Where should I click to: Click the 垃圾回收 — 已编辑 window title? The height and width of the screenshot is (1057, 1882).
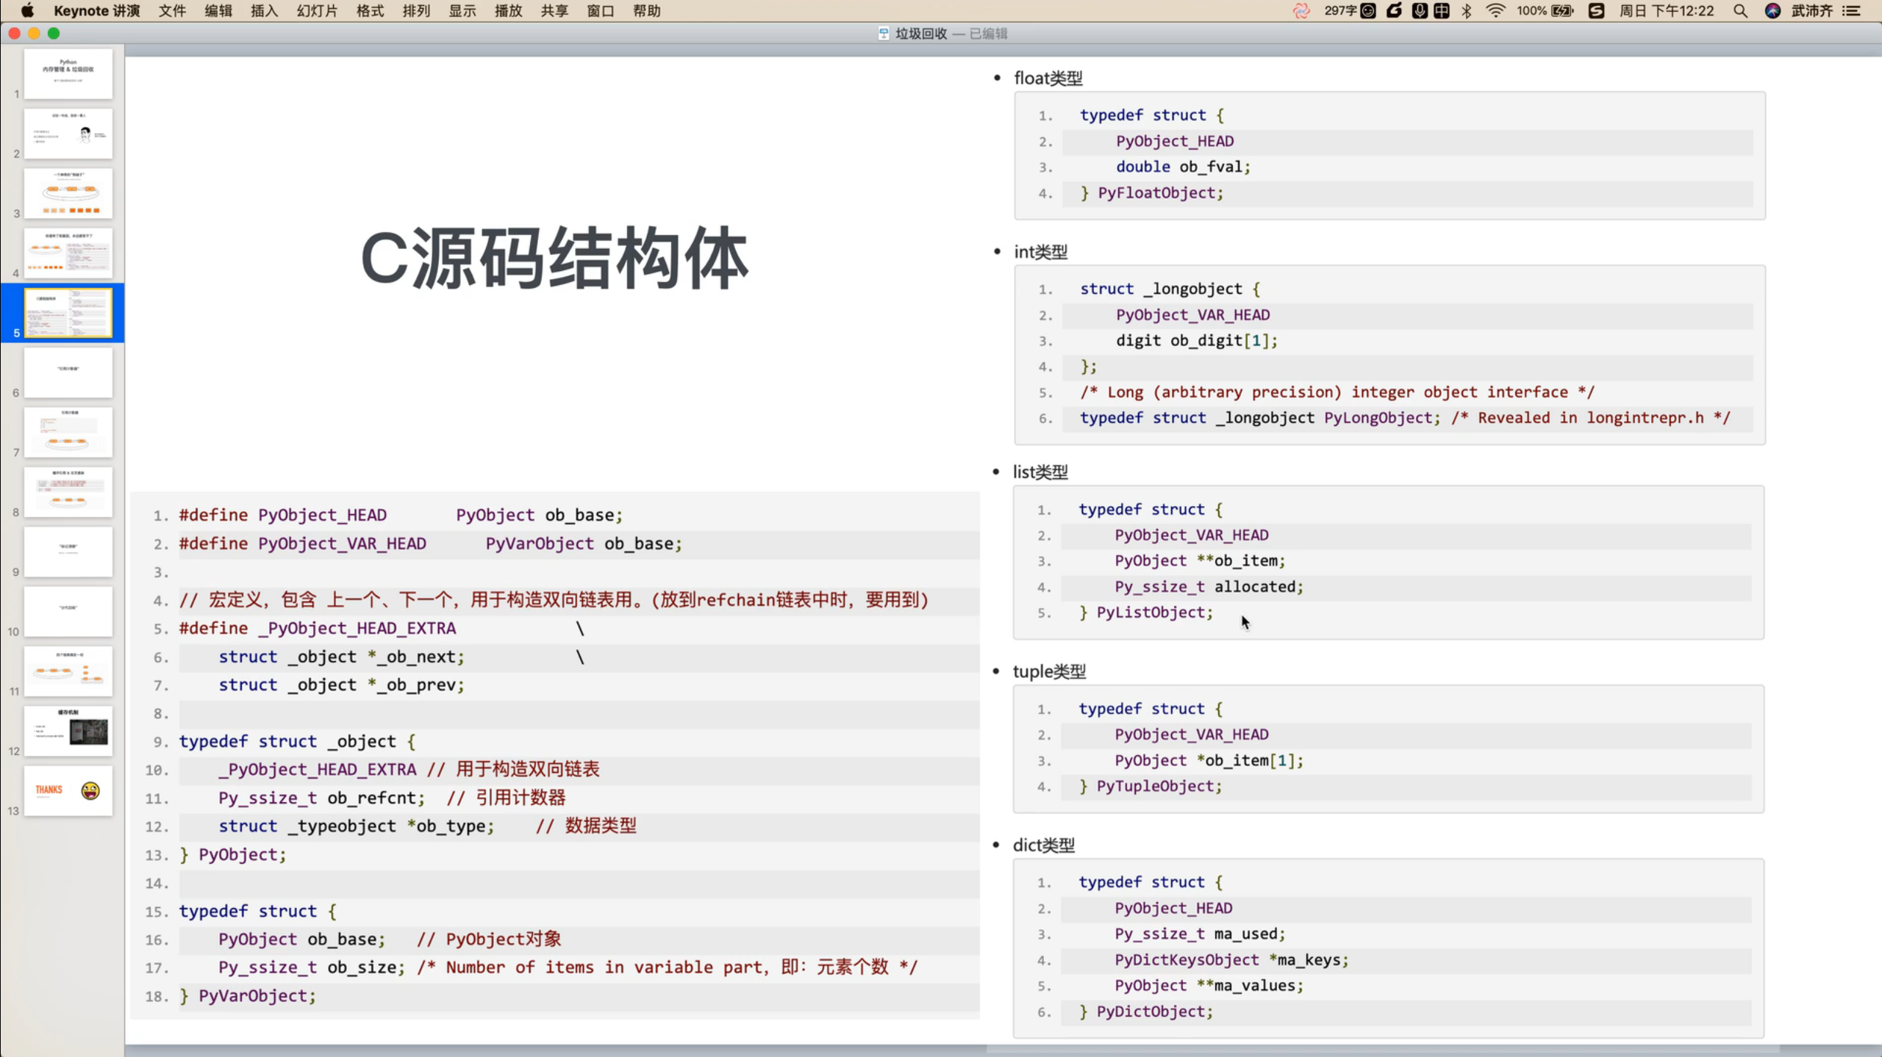[x=951, y=33]
